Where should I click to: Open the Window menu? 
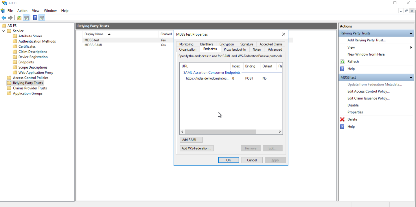tap(50, 11)
